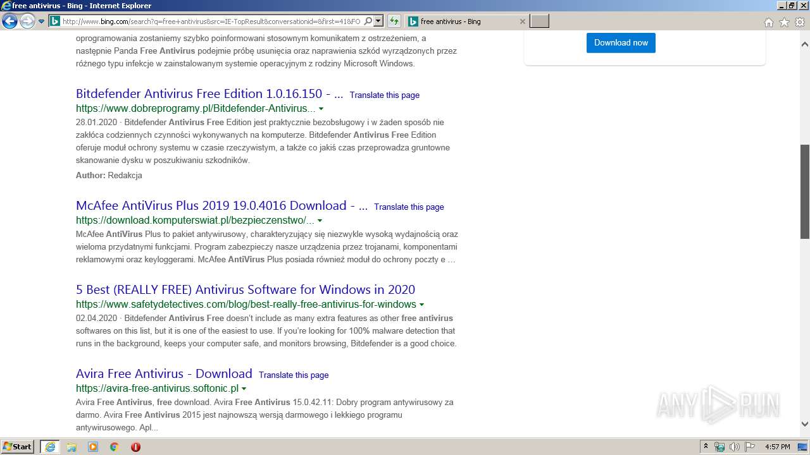Viewport: 810px width, 455px height.
Task: Expand the safetydetectives.com URL dropdown arrow
Action: point(421,305)
